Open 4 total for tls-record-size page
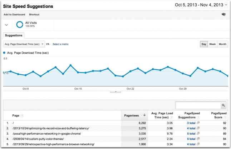The width and height of the screenshot is (231, 149). [191, 128]
